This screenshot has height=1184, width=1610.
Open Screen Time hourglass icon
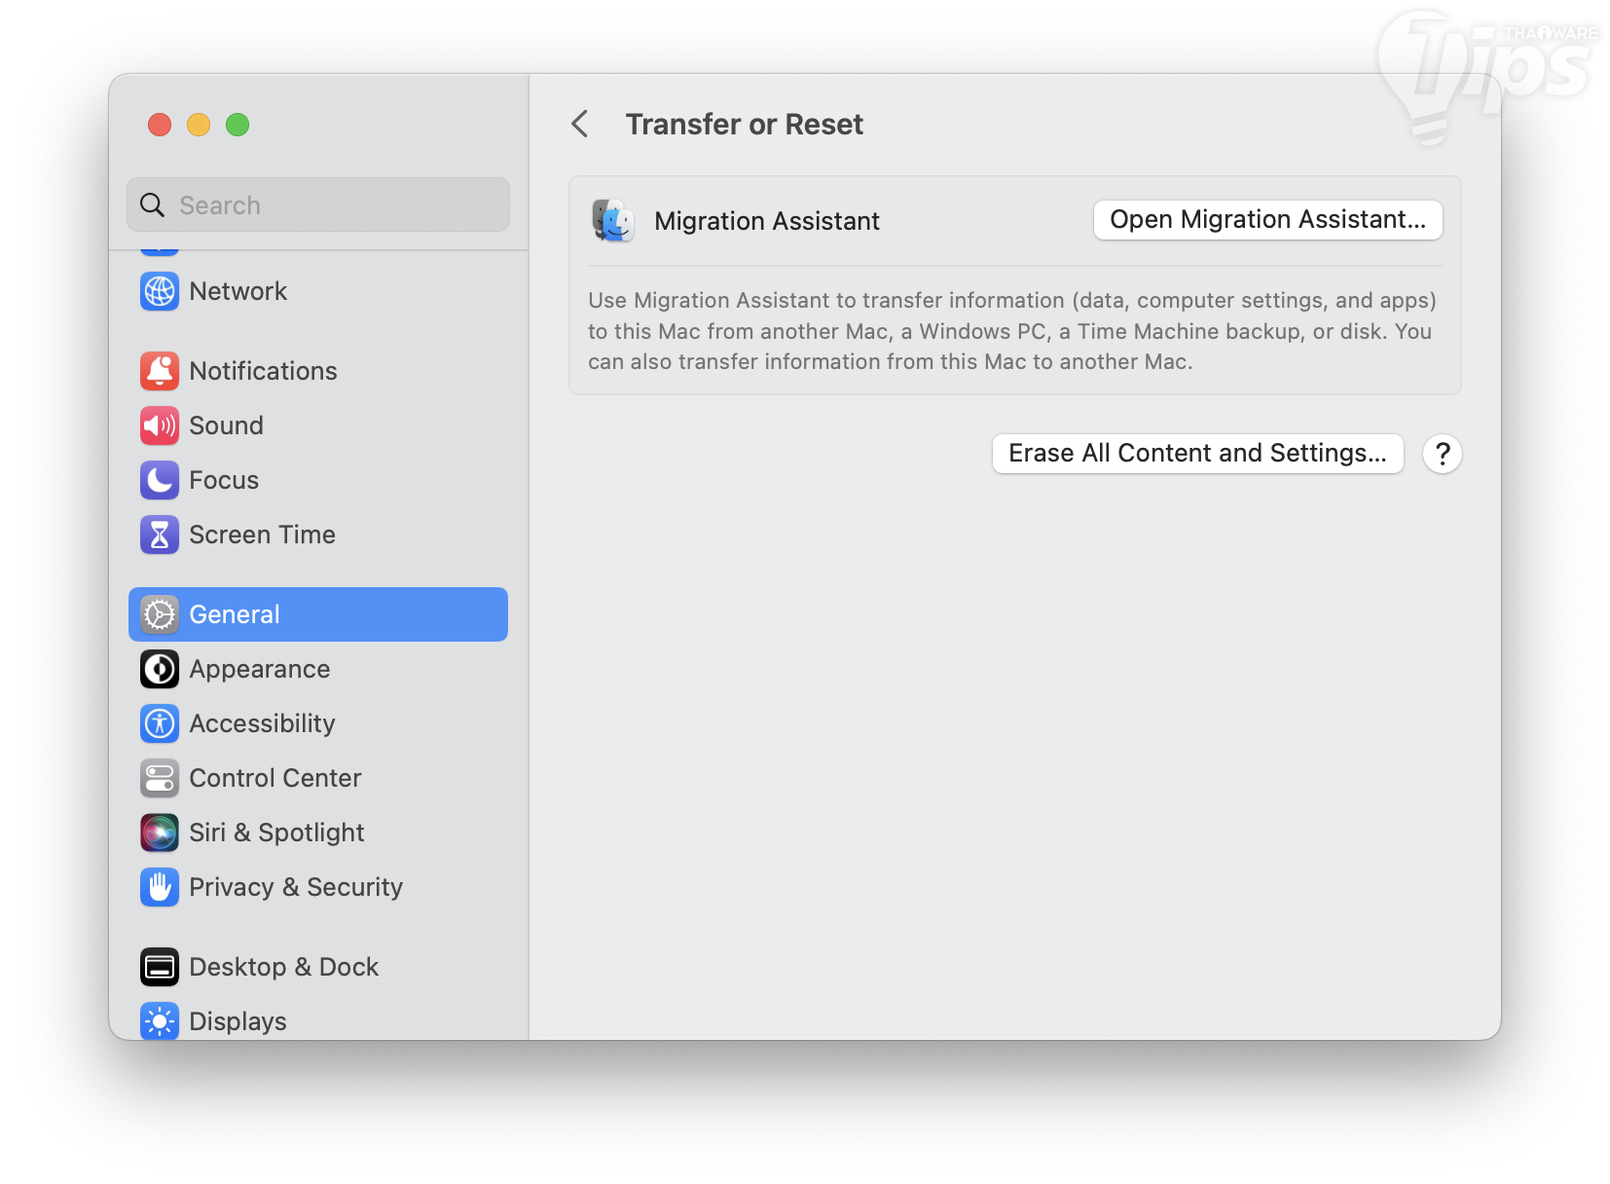pos(160,535)
